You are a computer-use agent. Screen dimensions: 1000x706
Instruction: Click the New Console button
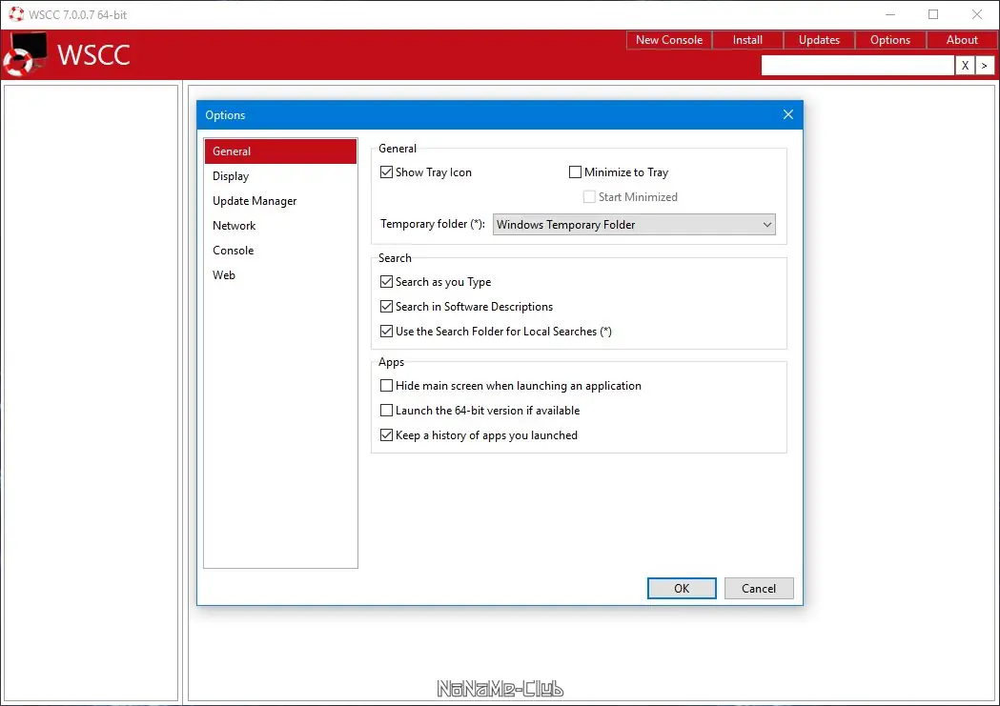coord(667,39)
